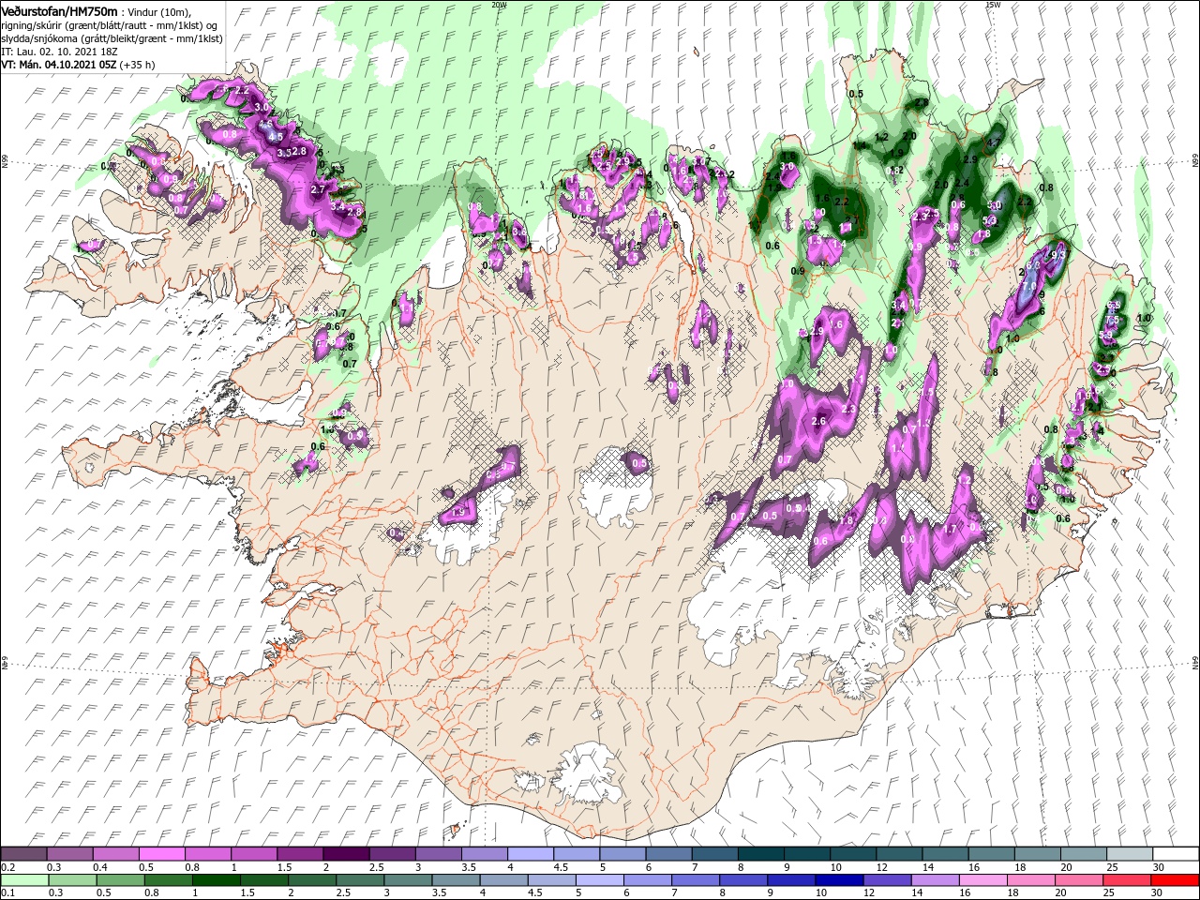Click the '(+35 h)' forecast offset text
Viewport: 1200px width, 900px height.
point(138,65)
